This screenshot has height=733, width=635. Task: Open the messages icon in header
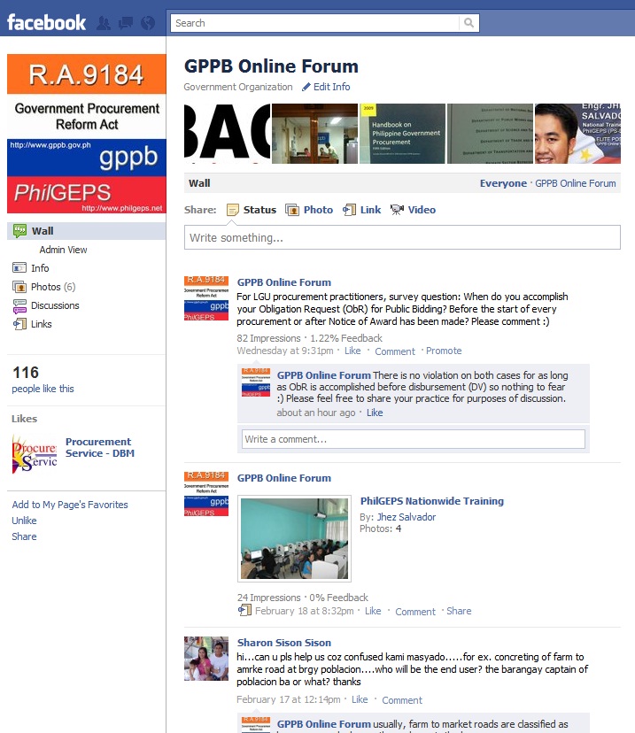click(x=126, y=23)
